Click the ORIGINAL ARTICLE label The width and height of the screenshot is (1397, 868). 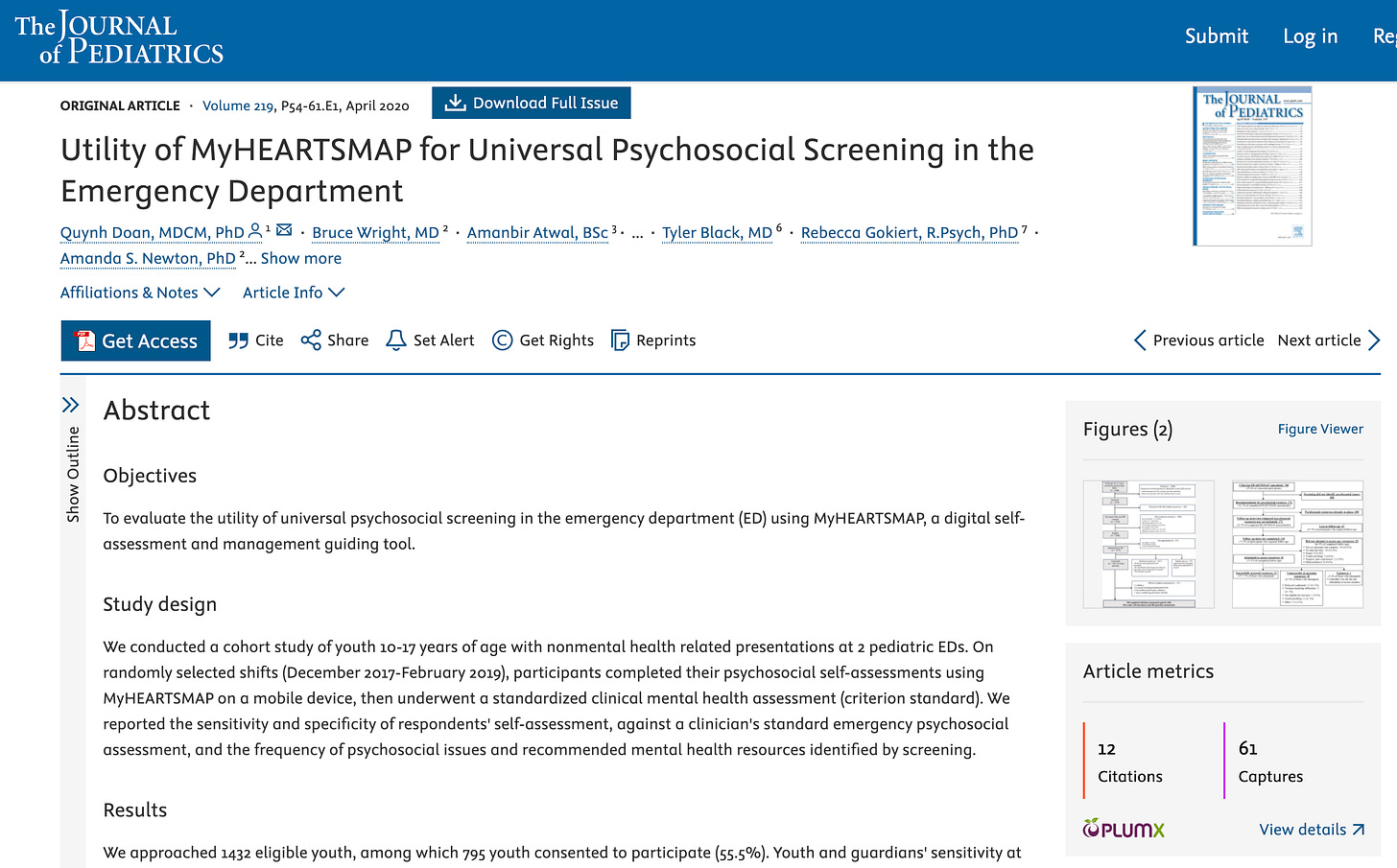(x=120, y=106)
